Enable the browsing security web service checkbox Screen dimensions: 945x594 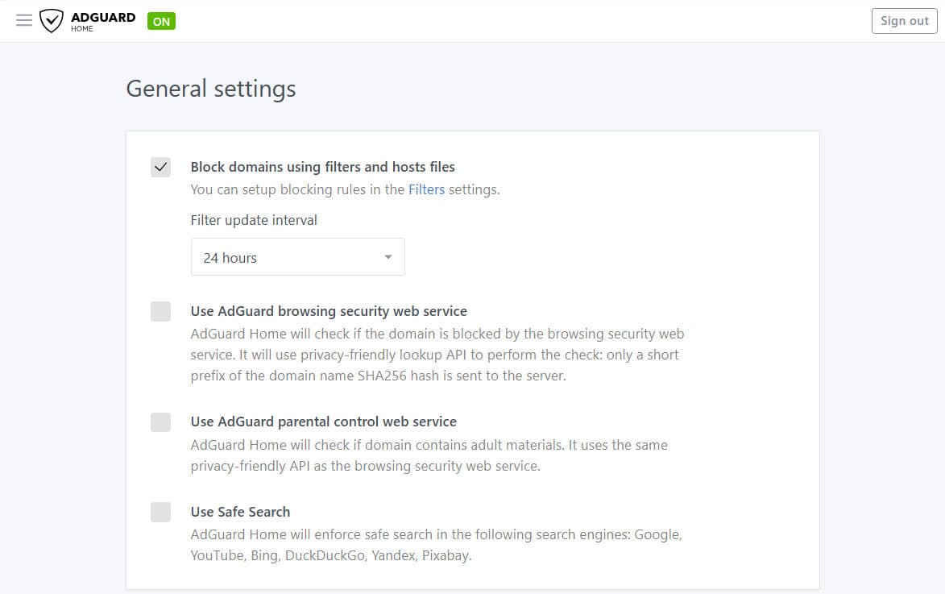coord(161,312)
